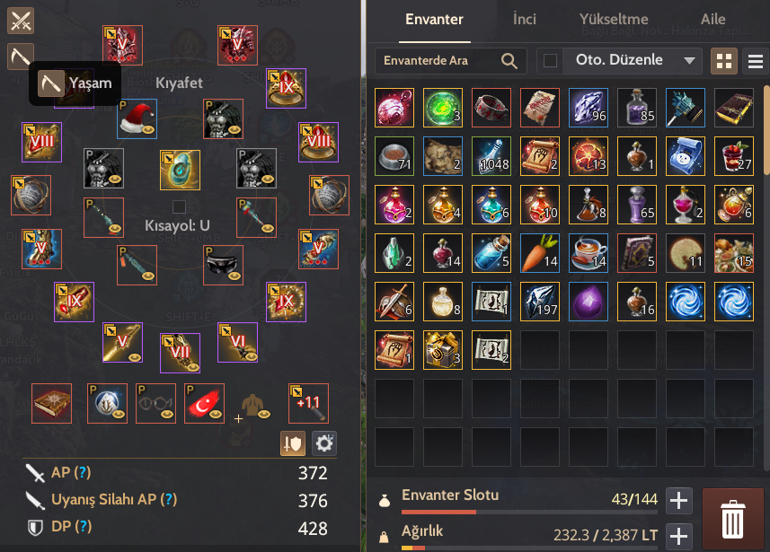
Task: Open the Aile tab
Action: pos(713,19)
